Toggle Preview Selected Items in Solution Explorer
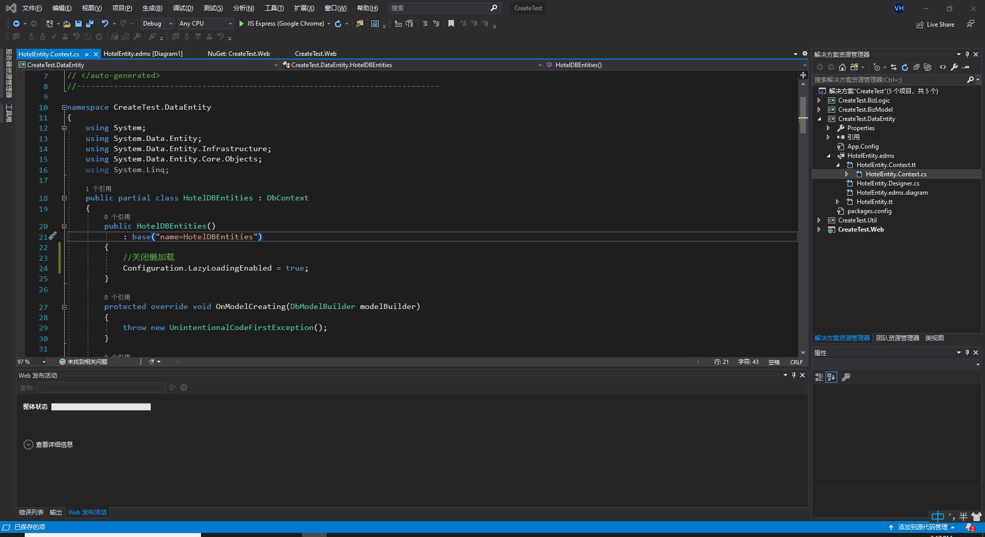This screenshot has width=985, height=537. 966,67
